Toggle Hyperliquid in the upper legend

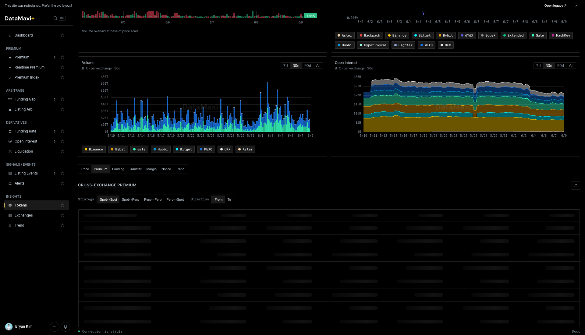(373, 45)
